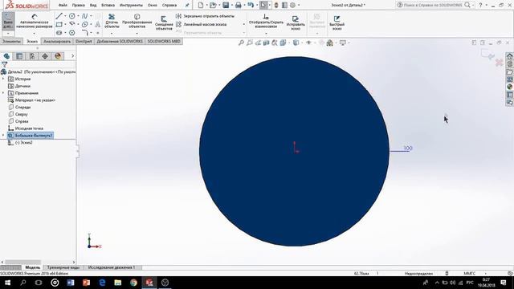514x289 pixels.
Task: Open the Вставка menu
Action: click(x=108, y=6)
